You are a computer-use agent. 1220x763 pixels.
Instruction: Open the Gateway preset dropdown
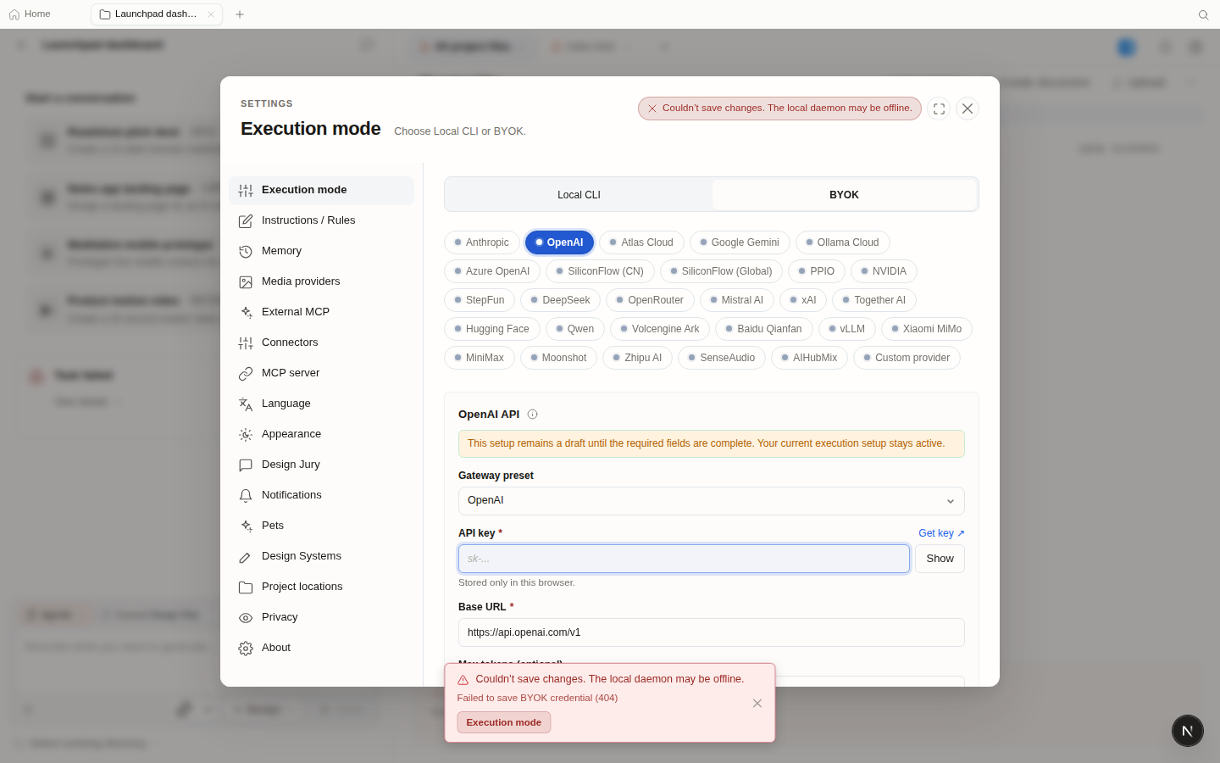coord(712,501)
